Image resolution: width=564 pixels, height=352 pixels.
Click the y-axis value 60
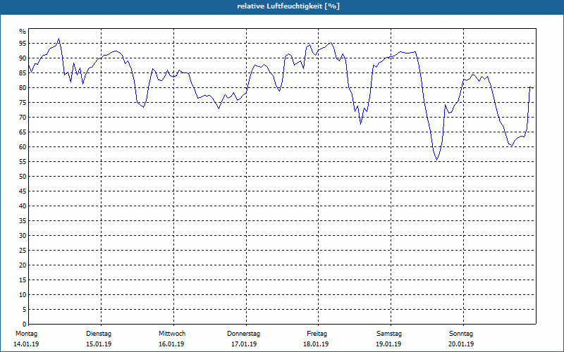(23, 147)
